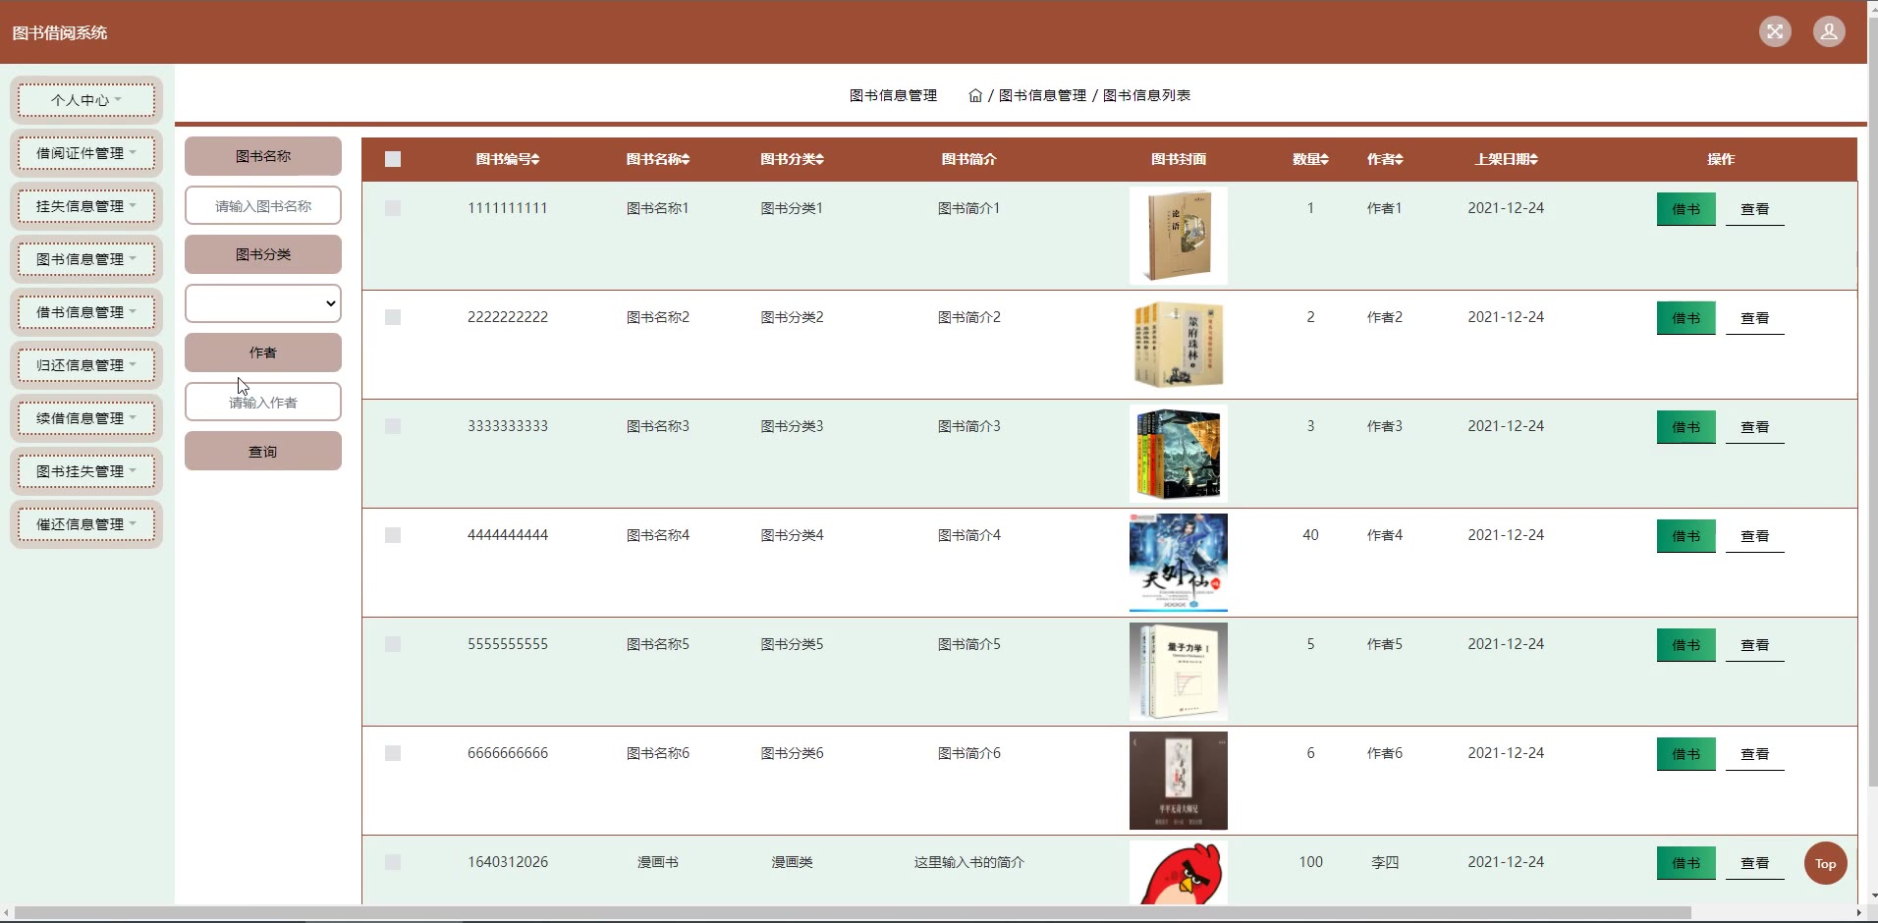Select the checkbox for book 1640312026
The image size is (1878, 923).
pyautogui.click(x=393, y=862)
